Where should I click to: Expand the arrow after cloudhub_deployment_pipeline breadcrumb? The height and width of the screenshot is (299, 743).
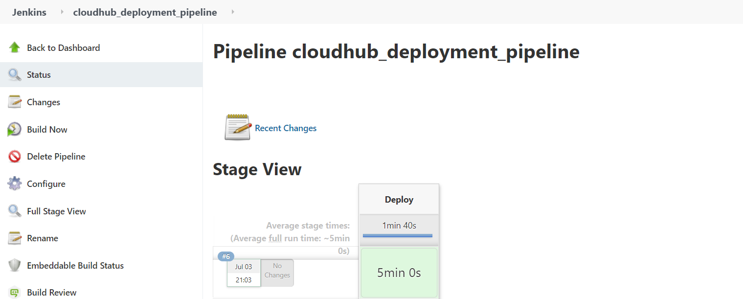[233, 12]
